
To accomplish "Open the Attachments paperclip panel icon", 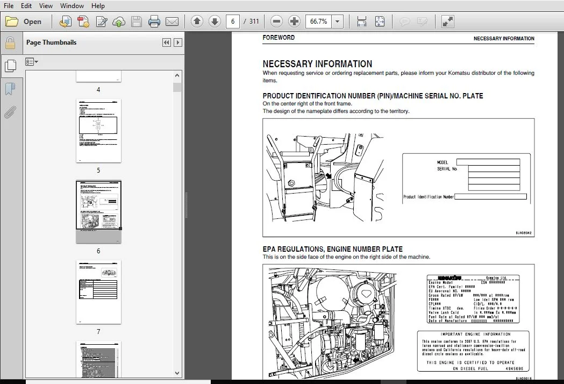I will click(10, 112).
